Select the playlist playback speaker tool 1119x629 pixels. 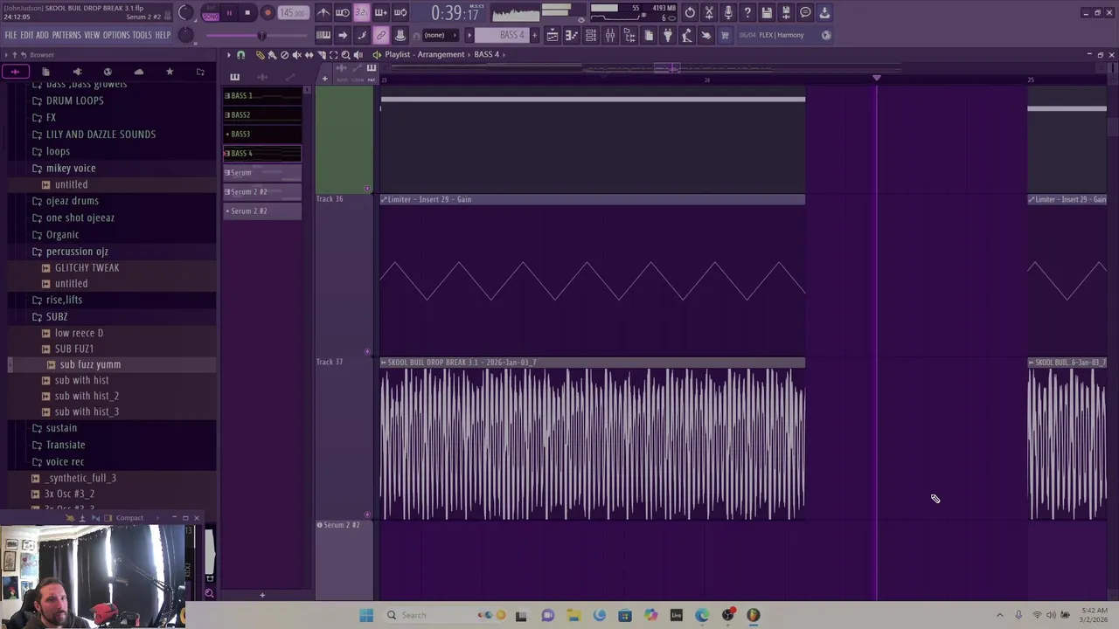point(358,54)
